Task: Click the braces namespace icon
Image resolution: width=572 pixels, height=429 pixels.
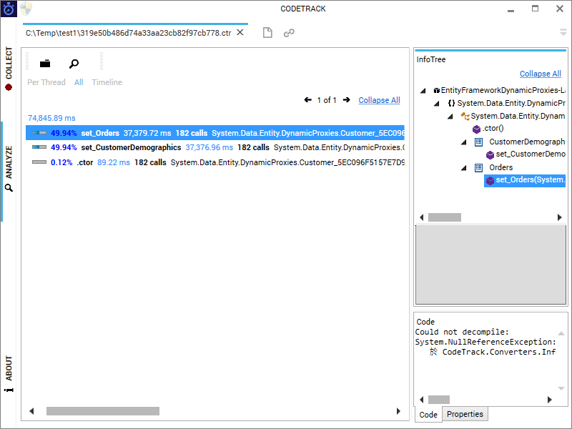Action: pos(451,103)
